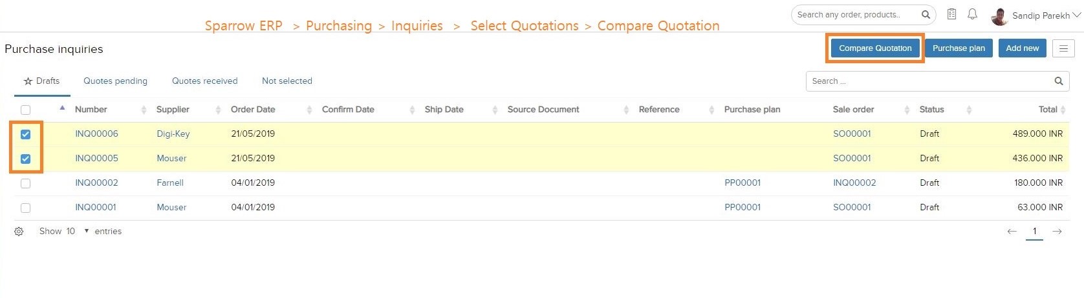
Task: Switch to the Drafts tab
Action: [x=41, y=81]
